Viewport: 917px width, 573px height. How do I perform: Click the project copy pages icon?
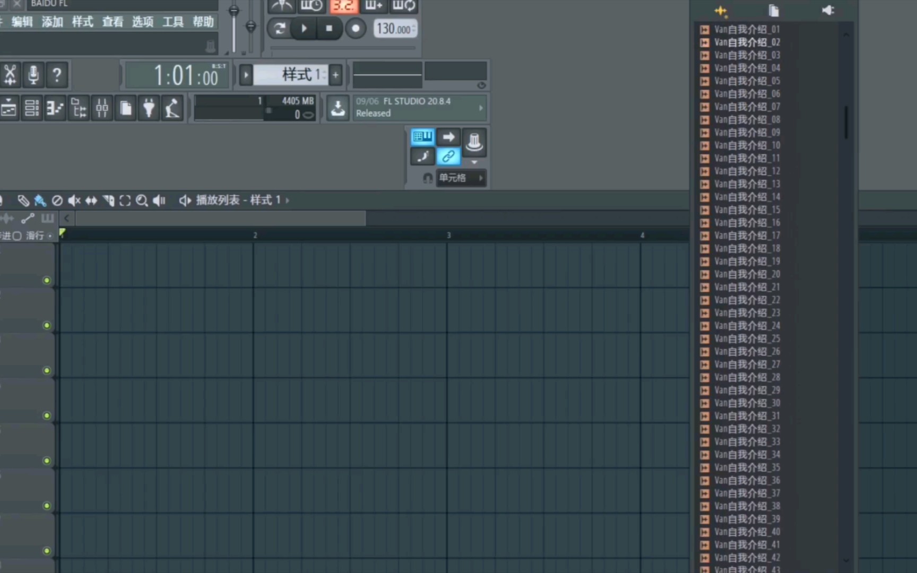click(x=125, y=108)
